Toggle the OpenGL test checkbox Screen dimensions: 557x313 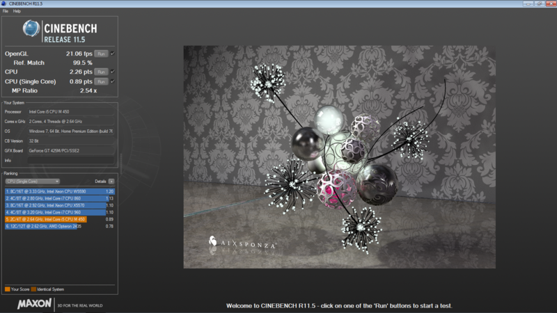click(x=113, y=54)
